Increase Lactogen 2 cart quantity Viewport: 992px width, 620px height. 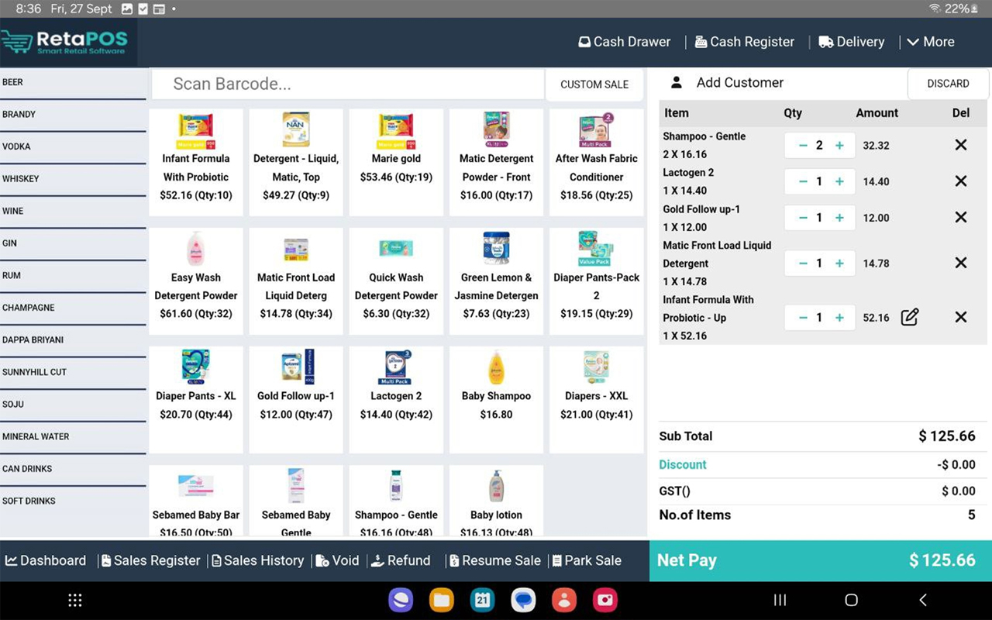pyautogui.click(x=839, y=181)
